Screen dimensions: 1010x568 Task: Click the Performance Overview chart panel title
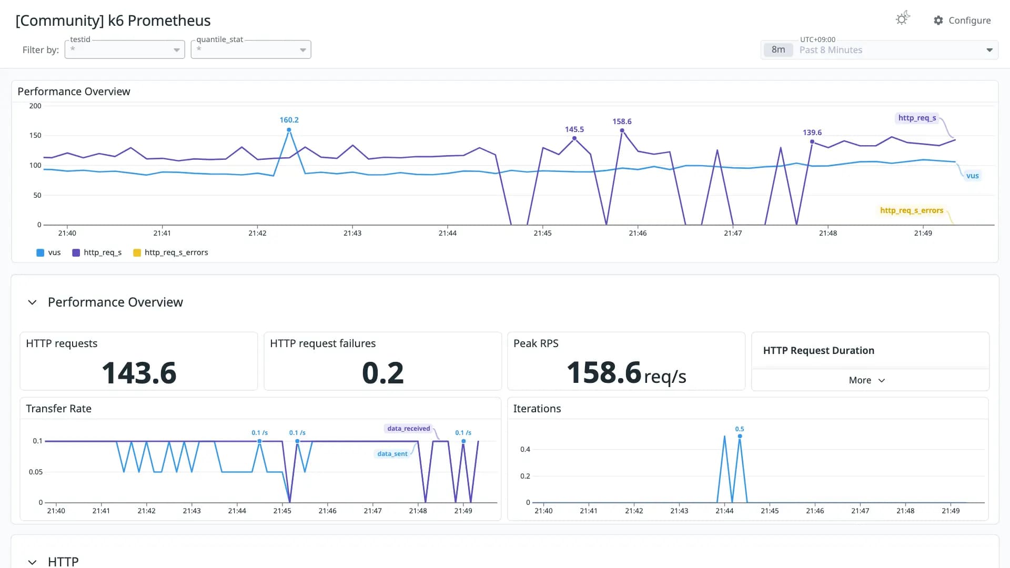(74, 92)
